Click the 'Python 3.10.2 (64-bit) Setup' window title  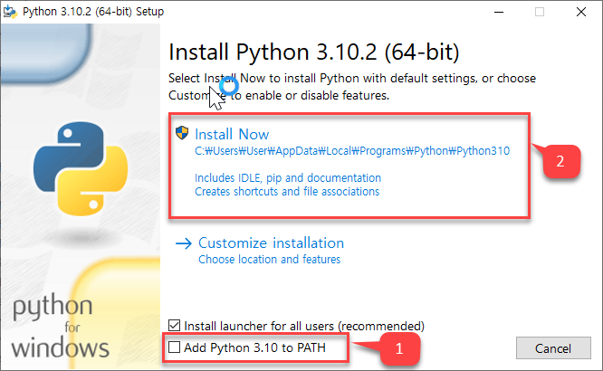pyautogui.click(x=93, y=12)
